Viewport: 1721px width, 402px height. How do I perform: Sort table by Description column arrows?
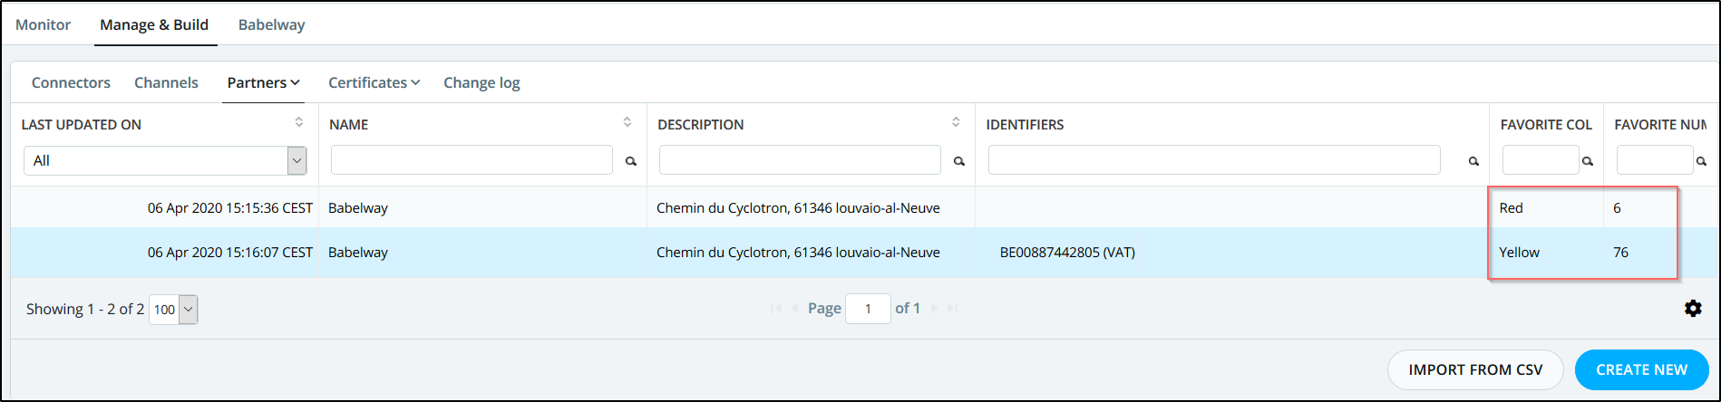point(956,122)
